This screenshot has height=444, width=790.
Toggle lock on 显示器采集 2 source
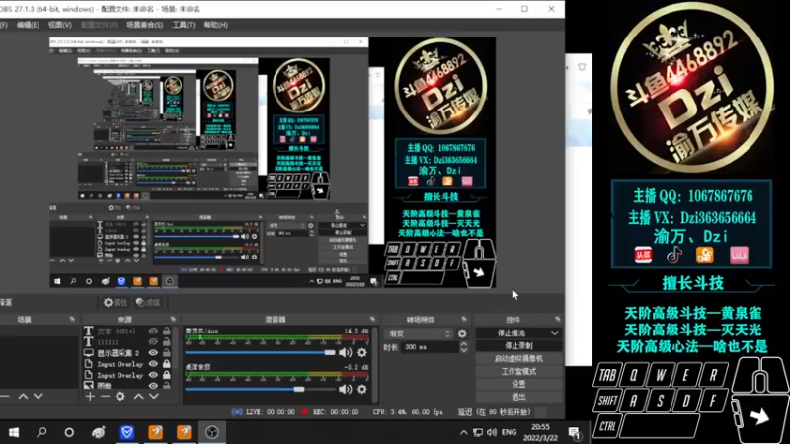(166, 353)
